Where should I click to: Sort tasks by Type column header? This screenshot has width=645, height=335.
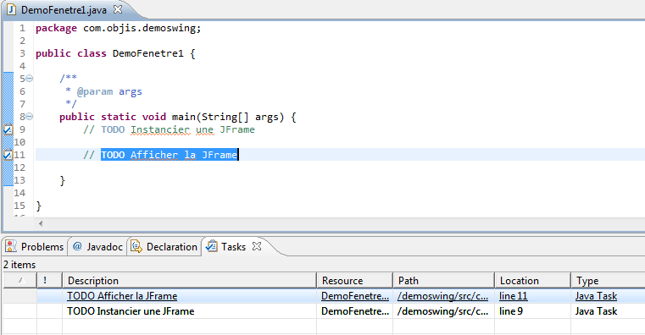[x=608, y=280]
